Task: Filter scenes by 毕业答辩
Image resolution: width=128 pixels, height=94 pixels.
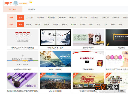Action: 40,17
